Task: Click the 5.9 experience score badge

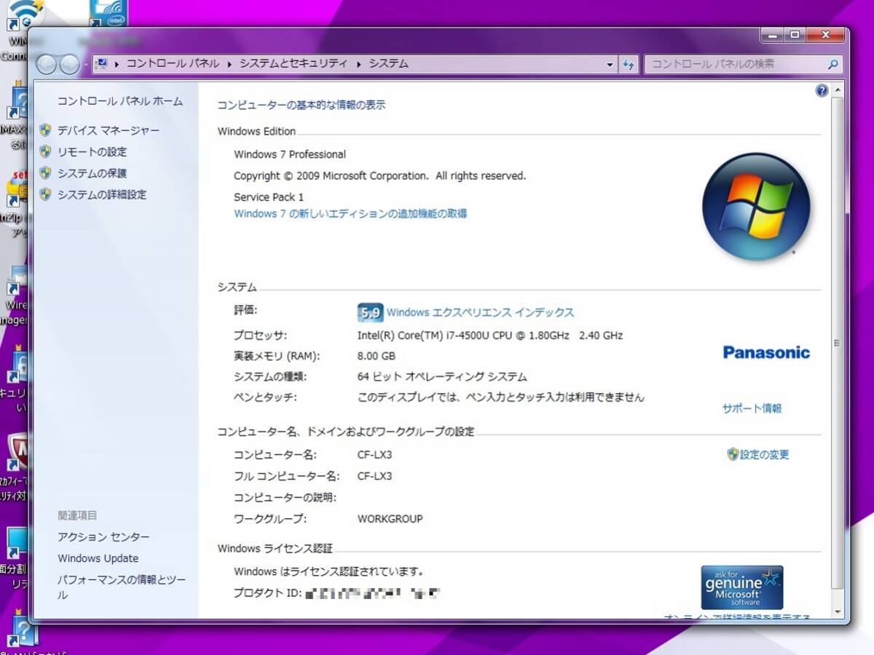Action: (x=370, y=313)
